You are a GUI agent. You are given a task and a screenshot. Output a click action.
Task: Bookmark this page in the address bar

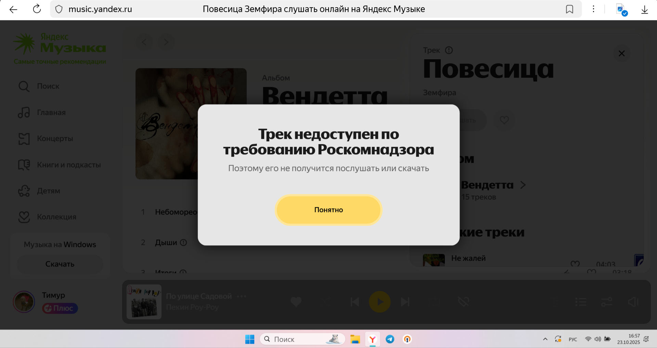pos(569,9)
